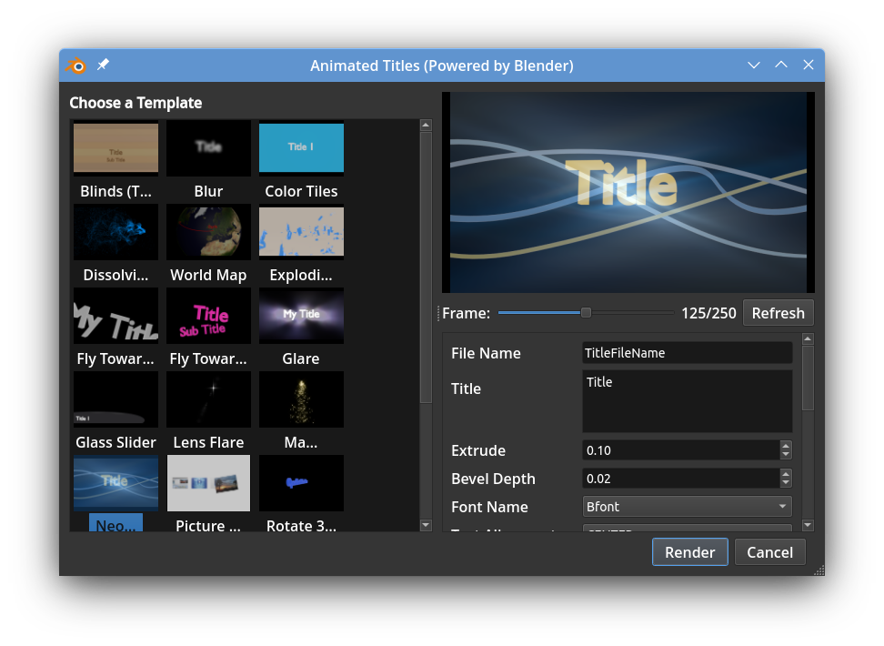Image resolution: width=884 pixels, height=646 pixels.
Task: Click the Extrude value field
Action: pos(681,450)
